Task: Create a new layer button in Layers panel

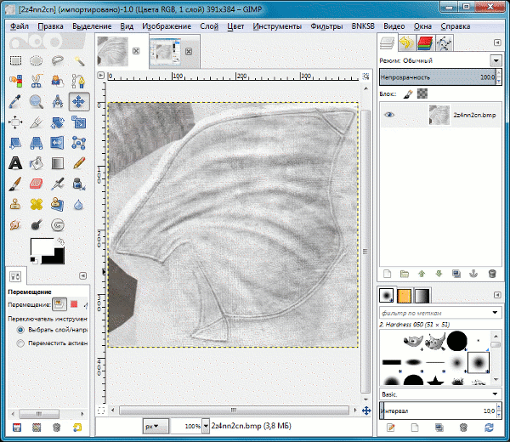Action: tap(387, 274)
